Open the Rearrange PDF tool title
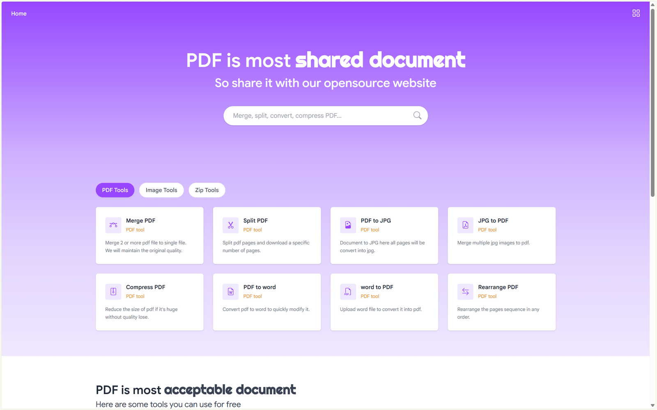The image size is (657, 410). (498, 287)
